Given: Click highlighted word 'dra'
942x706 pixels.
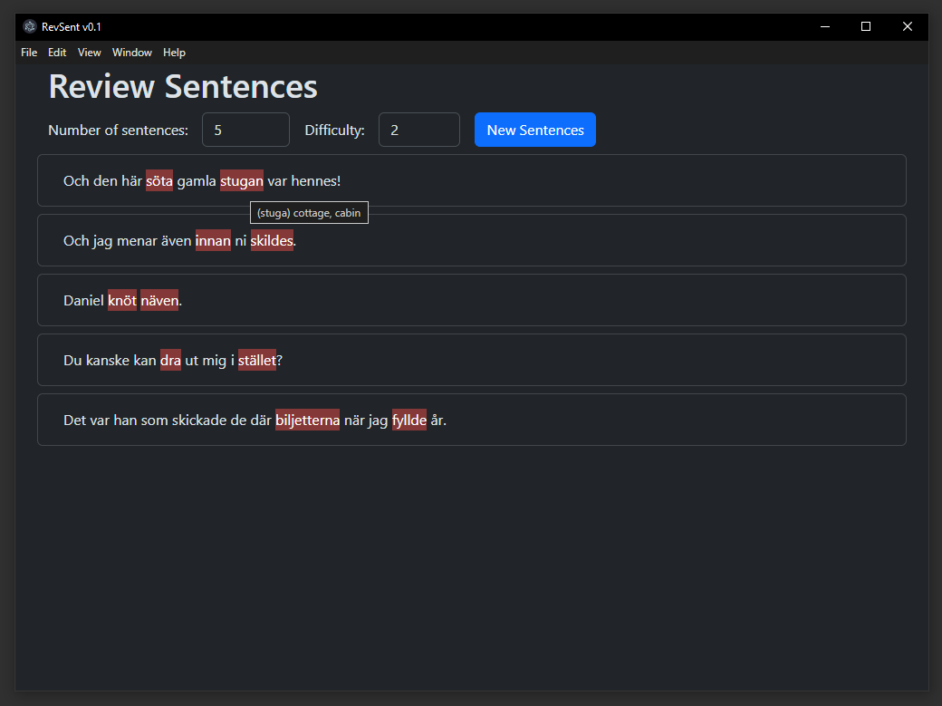Looking at the screenshot, I should click(x=170, y=360).
